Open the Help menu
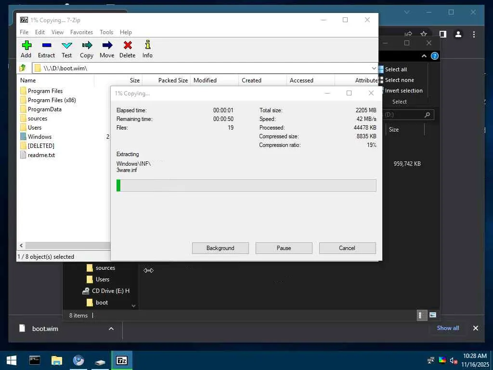493x370 pixels. (126, 32)
